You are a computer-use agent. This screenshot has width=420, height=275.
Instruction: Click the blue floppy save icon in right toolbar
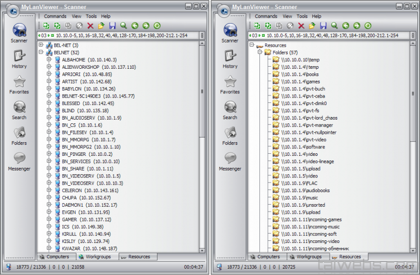coord(323,26)
